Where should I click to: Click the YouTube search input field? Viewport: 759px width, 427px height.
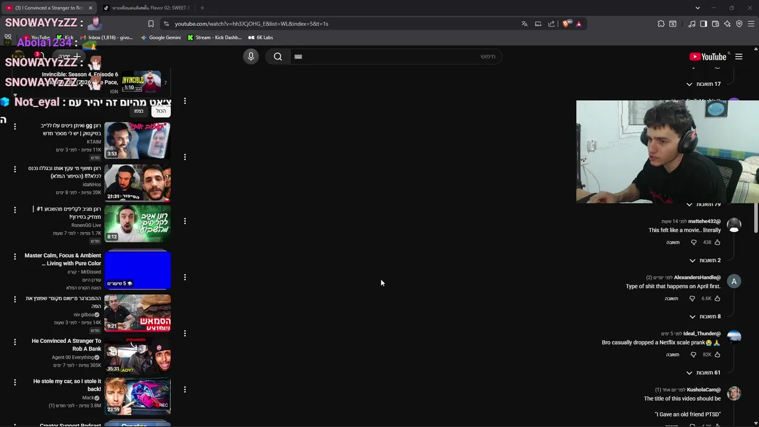tap(397, 56)
